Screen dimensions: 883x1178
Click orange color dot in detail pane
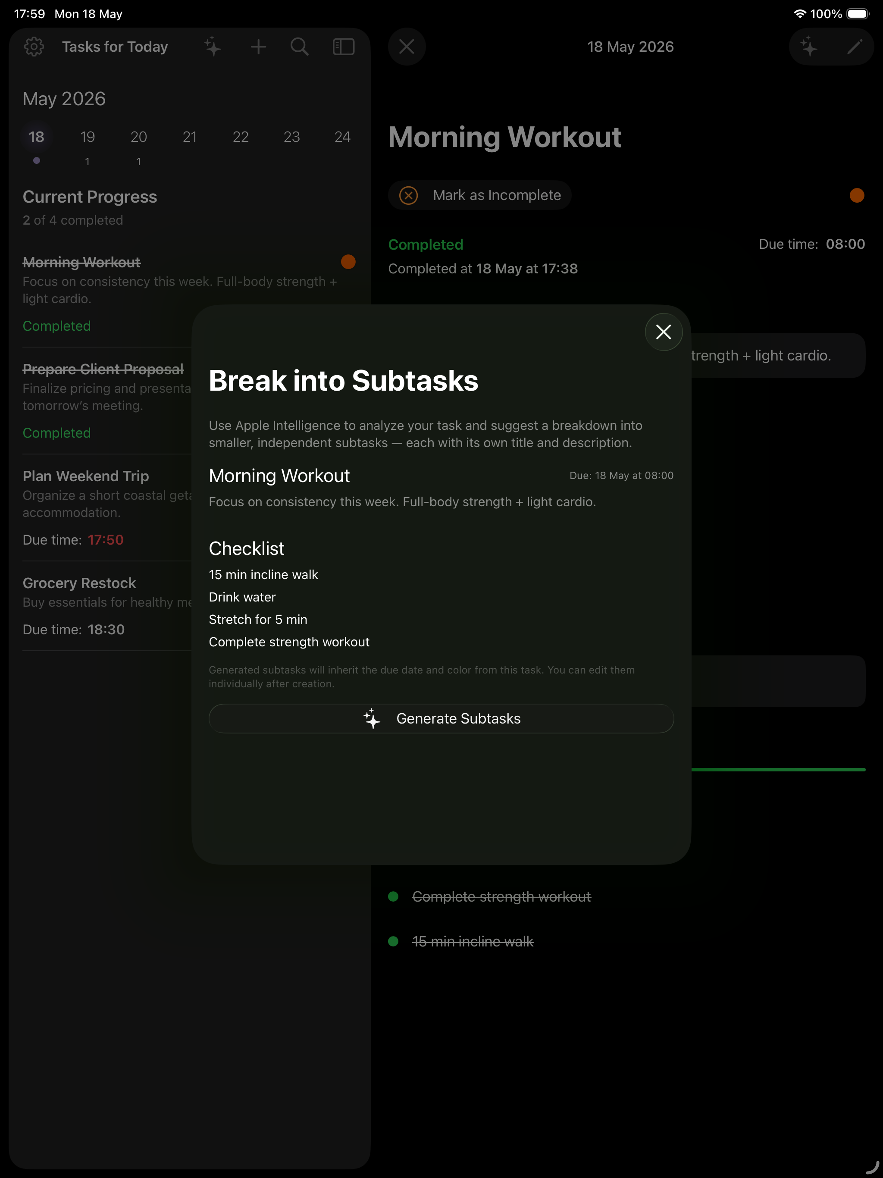click(x=857, y=195)
